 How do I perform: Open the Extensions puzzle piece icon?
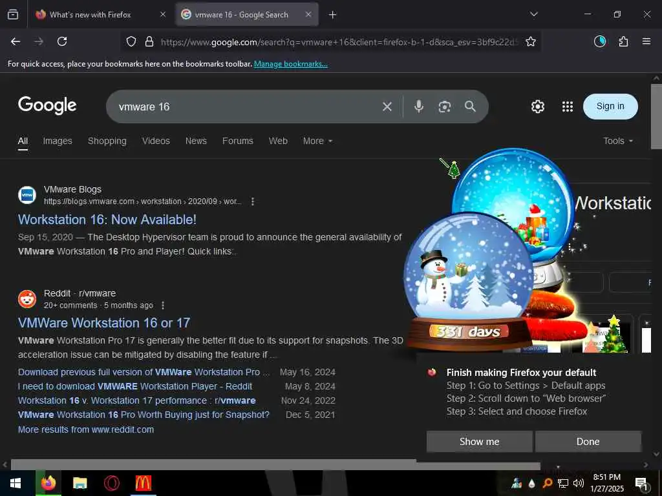pos(623,41)
